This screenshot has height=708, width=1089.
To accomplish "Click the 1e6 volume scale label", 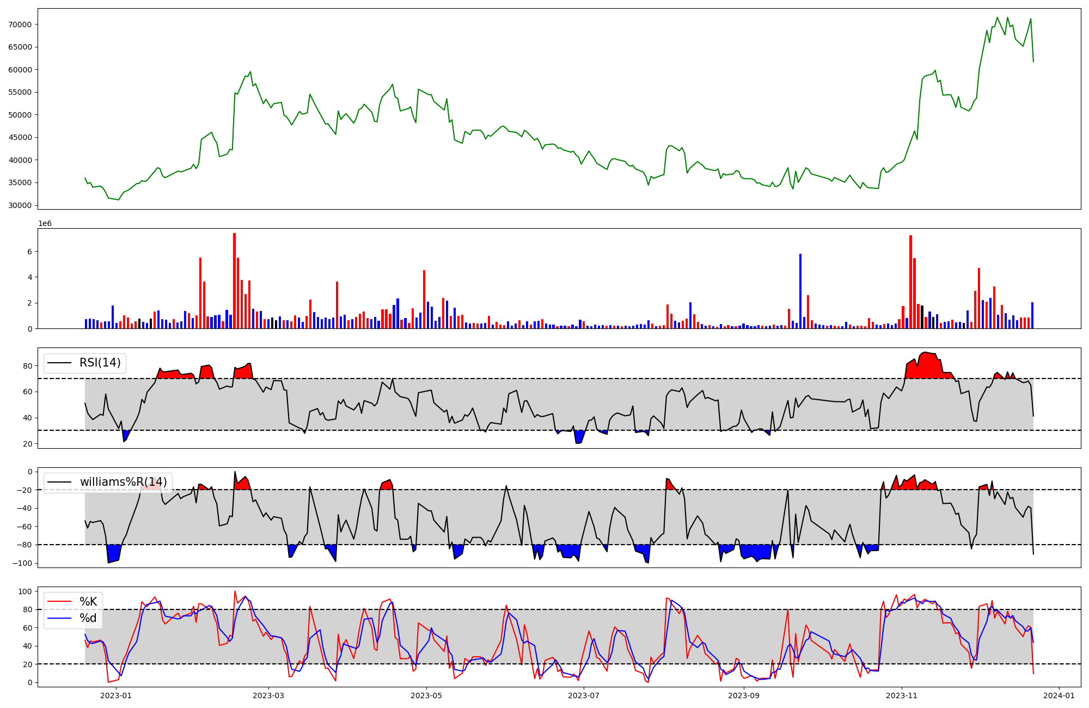I will (x=45, y=224).
